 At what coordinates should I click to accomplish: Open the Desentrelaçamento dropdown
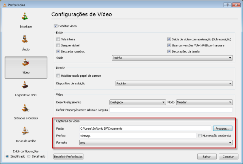click(137, 102)
